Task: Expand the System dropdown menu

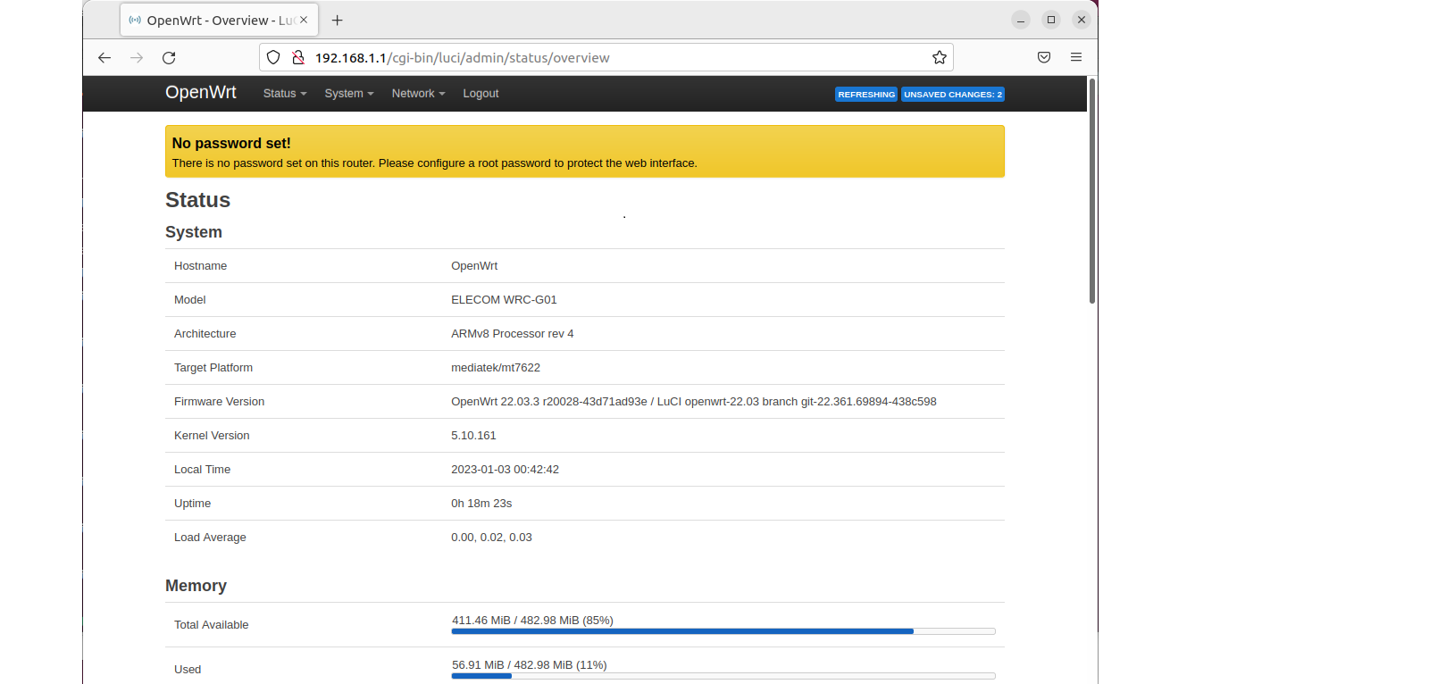Action: coord(349,94)
